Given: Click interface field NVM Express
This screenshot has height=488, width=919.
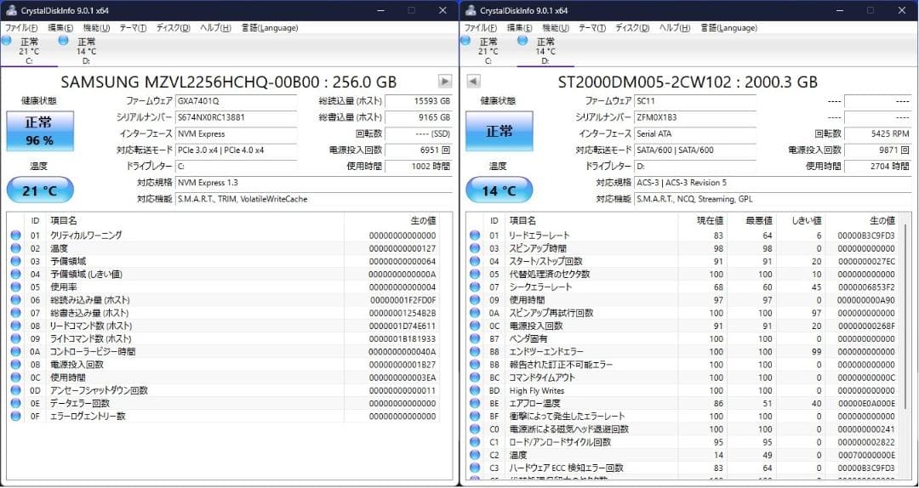Looking at the screenshot, I should click(236, 133).
